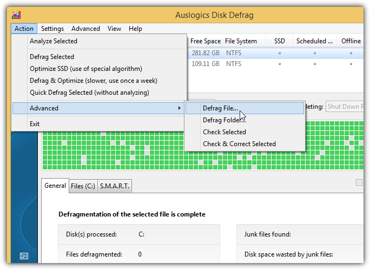This screenshot has width=370, height=269.
Task: Choose Defrag Selected menu entry
Action: click(x=99, y=57)
